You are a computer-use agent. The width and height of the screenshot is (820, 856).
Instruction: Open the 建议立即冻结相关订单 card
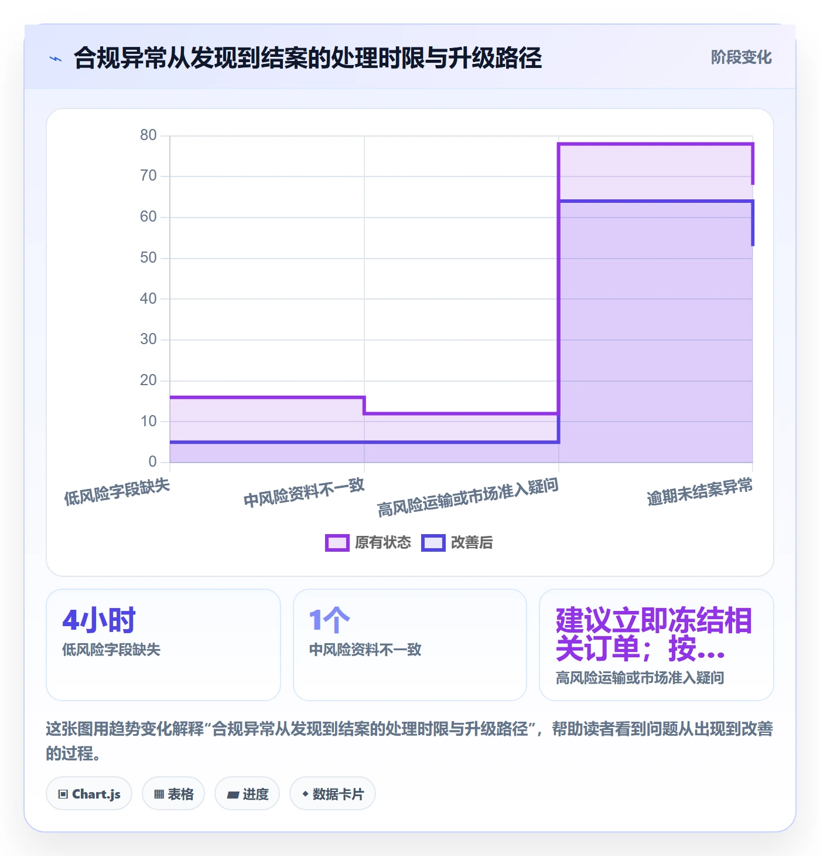pos(657,645)
